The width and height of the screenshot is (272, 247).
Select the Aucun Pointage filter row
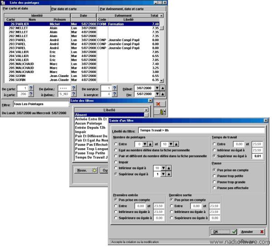[91, 123]
